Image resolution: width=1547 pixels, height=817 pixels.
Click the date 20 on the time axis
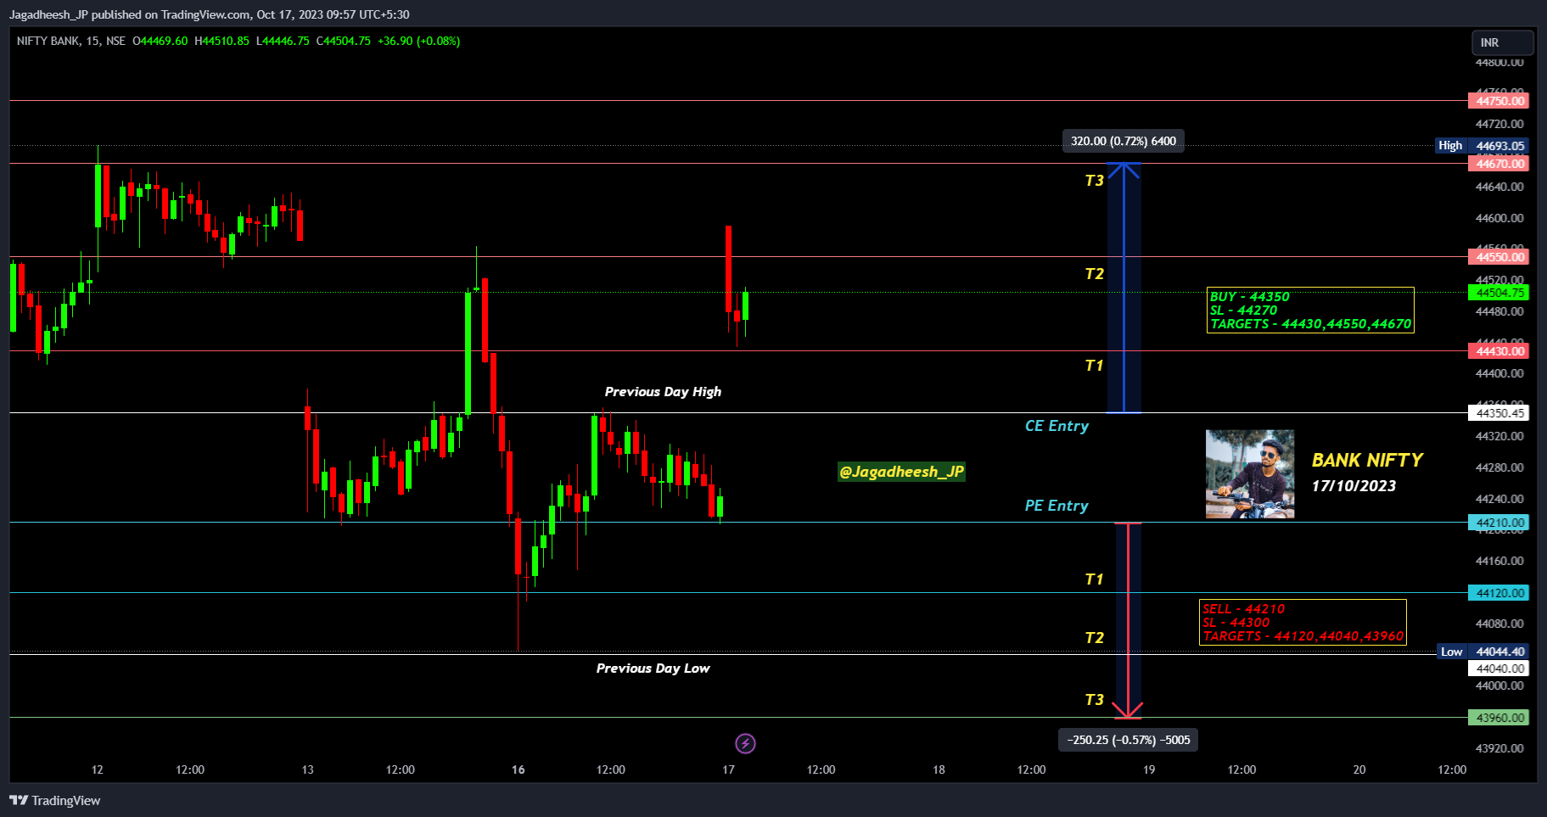[1359, 769]
